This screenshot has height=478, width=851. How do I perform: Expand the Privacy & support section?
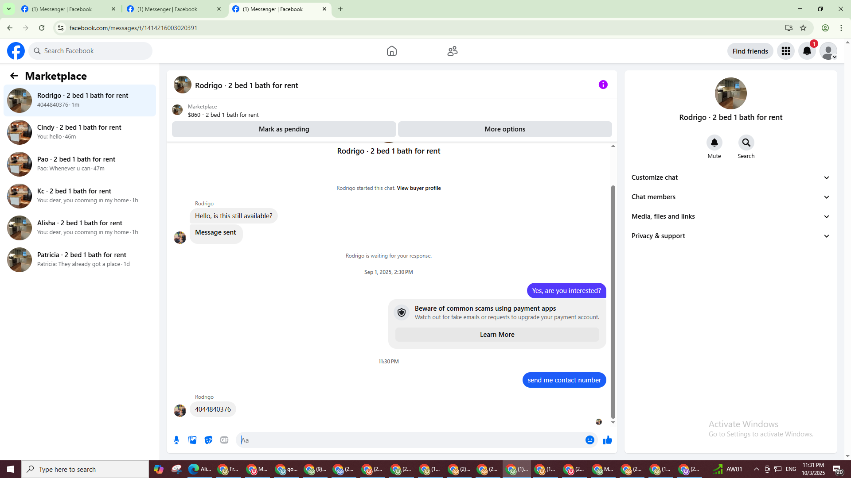[731, 236]
